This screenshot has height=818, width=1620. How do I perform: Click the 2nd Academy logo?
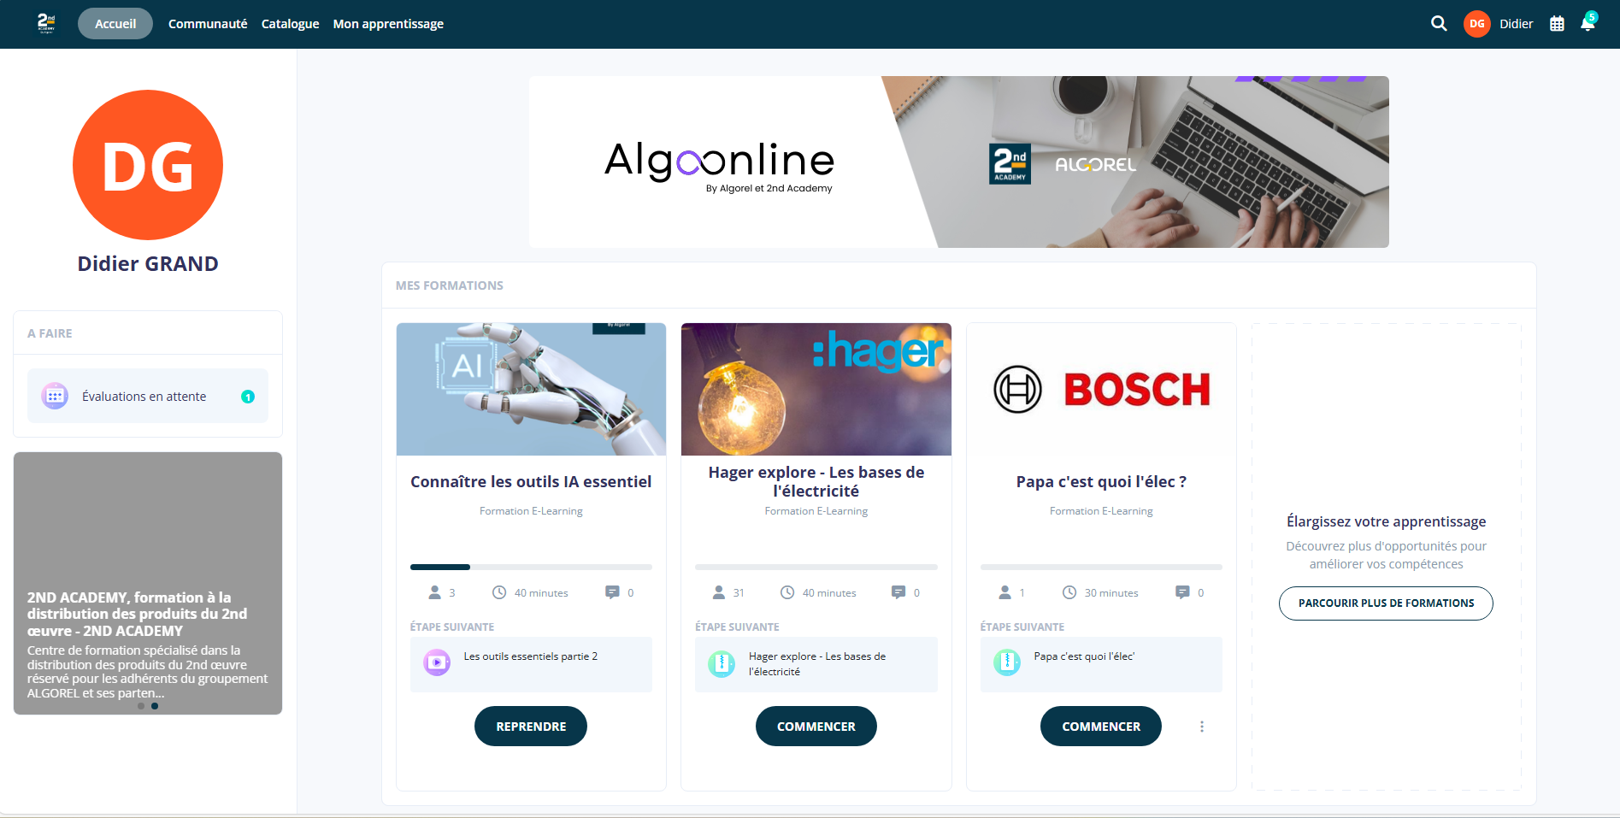(x=46, y=23)
